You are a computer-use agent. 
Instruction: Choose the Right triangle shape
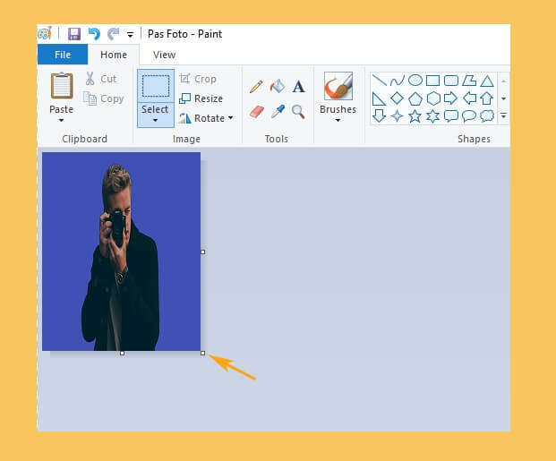379,98
